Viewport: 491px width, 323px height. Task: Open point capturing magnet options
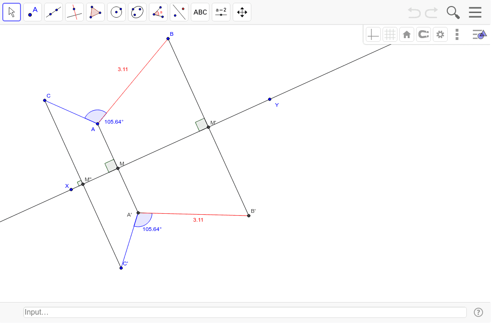[x=424, y=34]
